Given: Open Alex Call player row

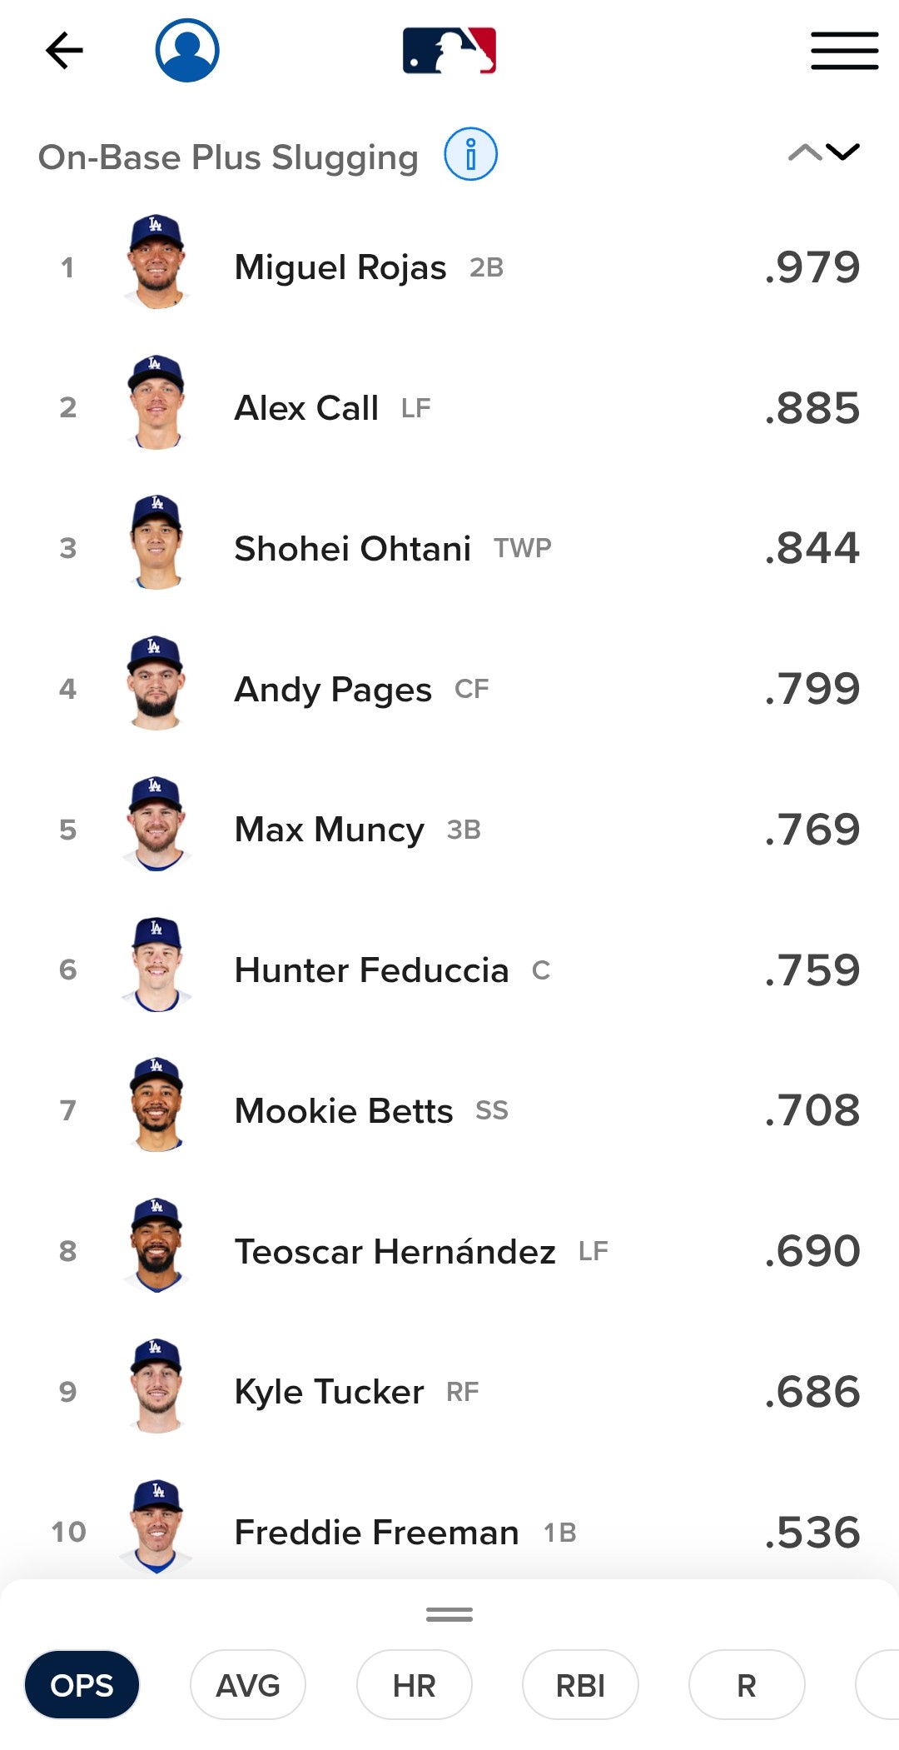Looking at the screenshot, I should (449, 407).
